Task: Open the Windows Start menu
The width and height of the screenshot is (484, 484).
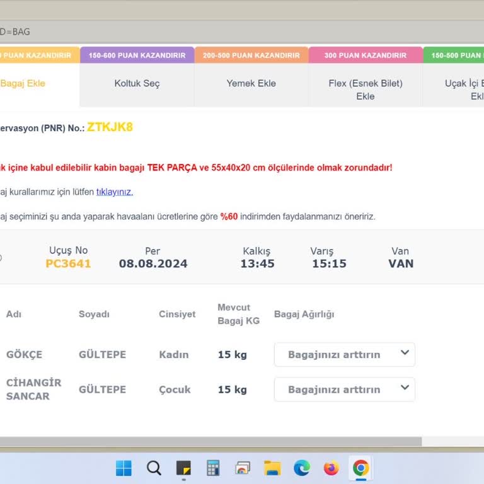Action: 124,468
